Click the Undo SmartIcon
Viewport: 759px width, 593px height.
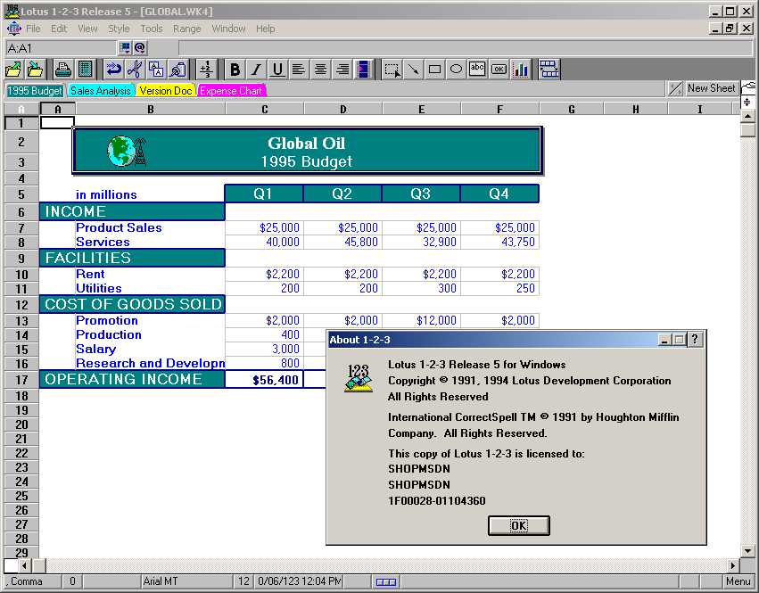click(114, 70)
